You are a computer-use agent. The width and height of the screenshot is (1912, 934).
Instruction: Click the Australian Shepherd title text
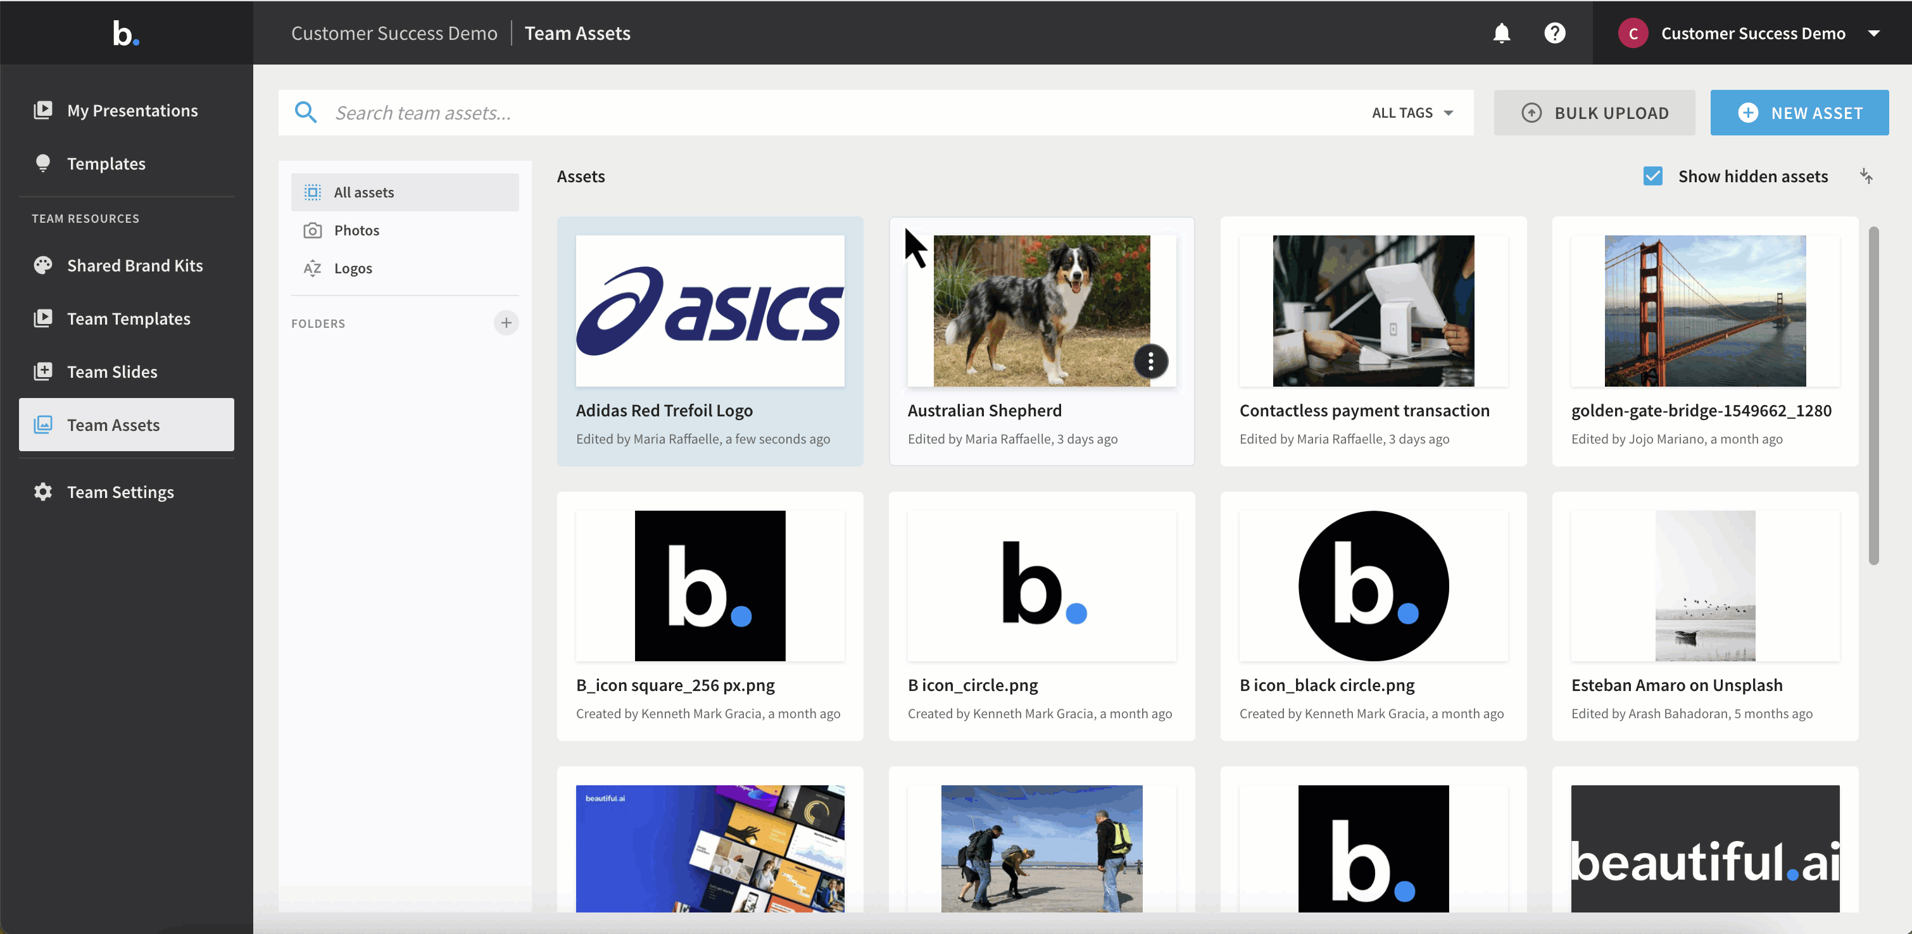[x=984, y=410]
